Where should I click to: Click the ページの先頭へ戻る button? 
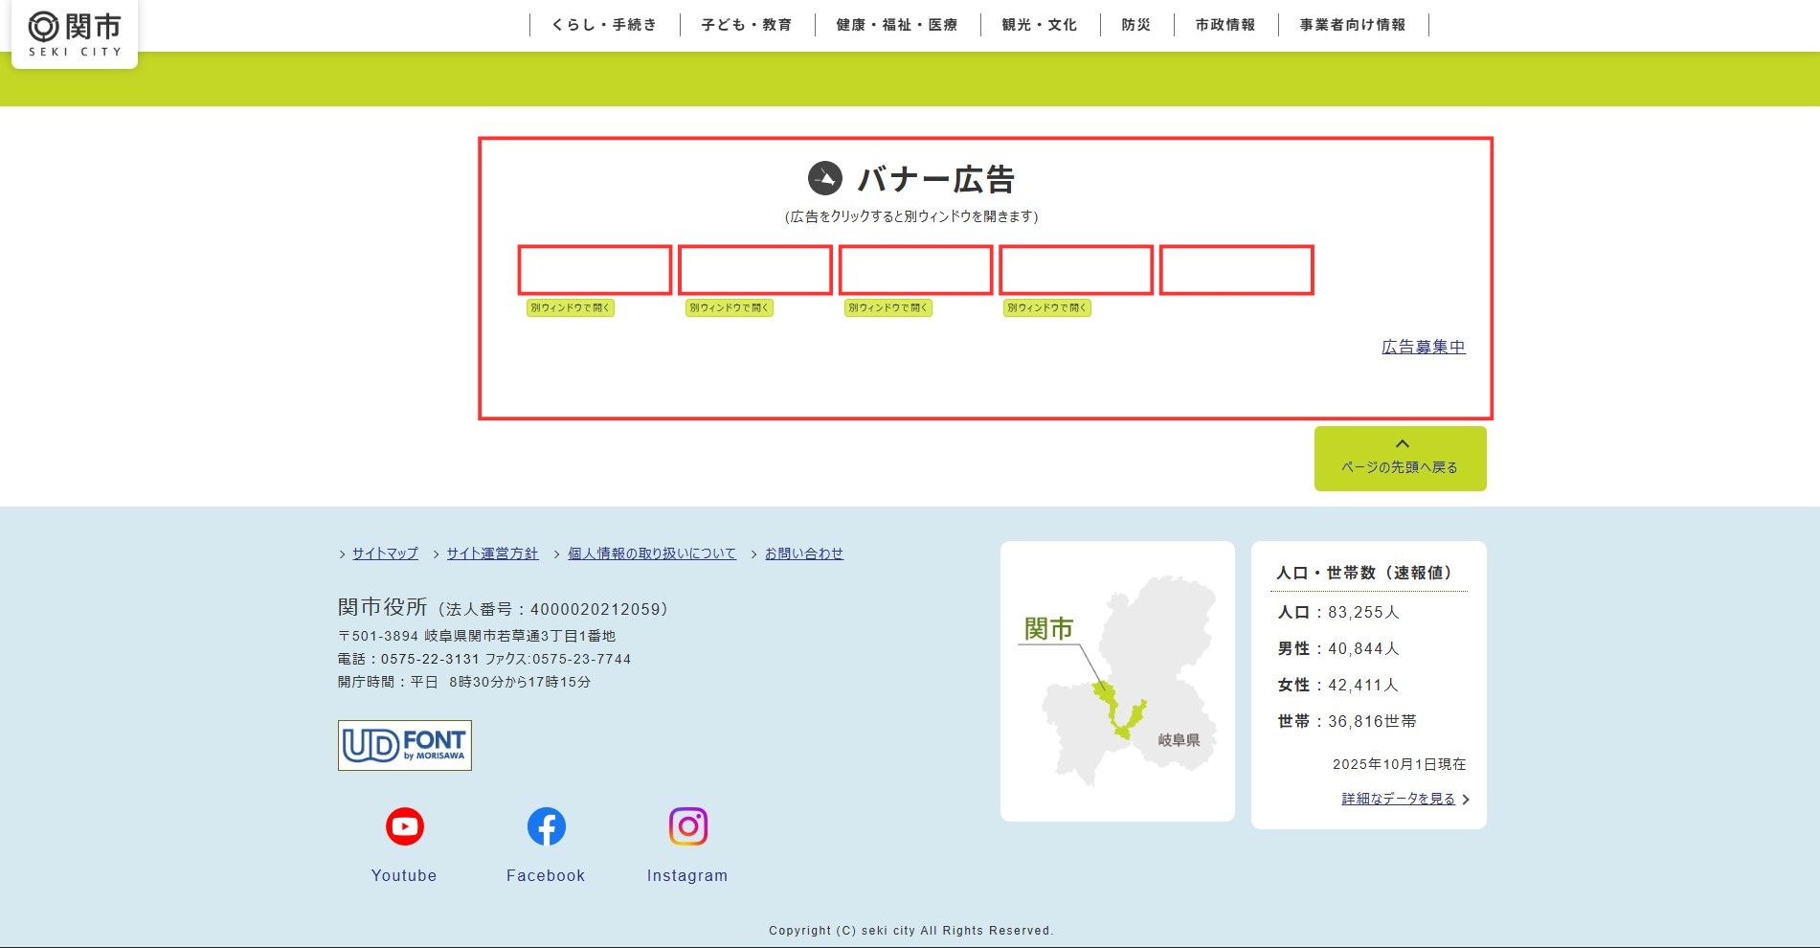(1400, 459)
